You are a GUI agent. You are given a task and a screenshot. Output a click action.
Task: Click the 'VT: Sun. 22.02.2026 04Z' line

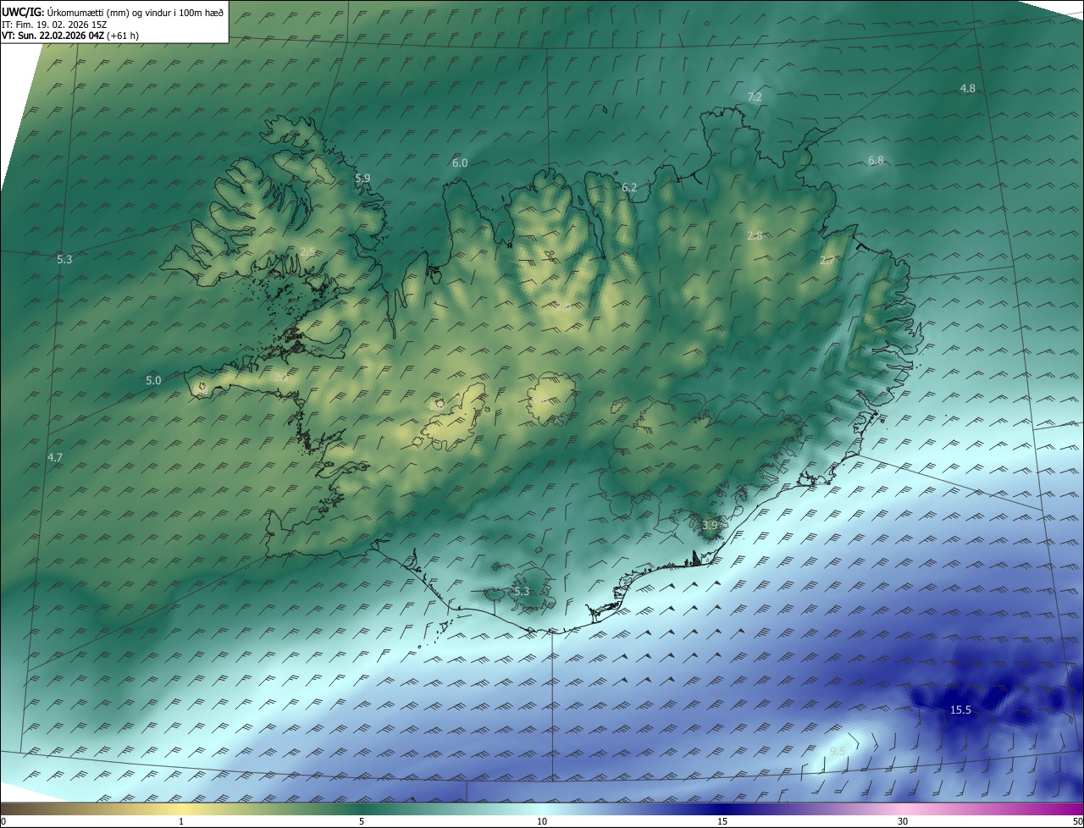53,36
